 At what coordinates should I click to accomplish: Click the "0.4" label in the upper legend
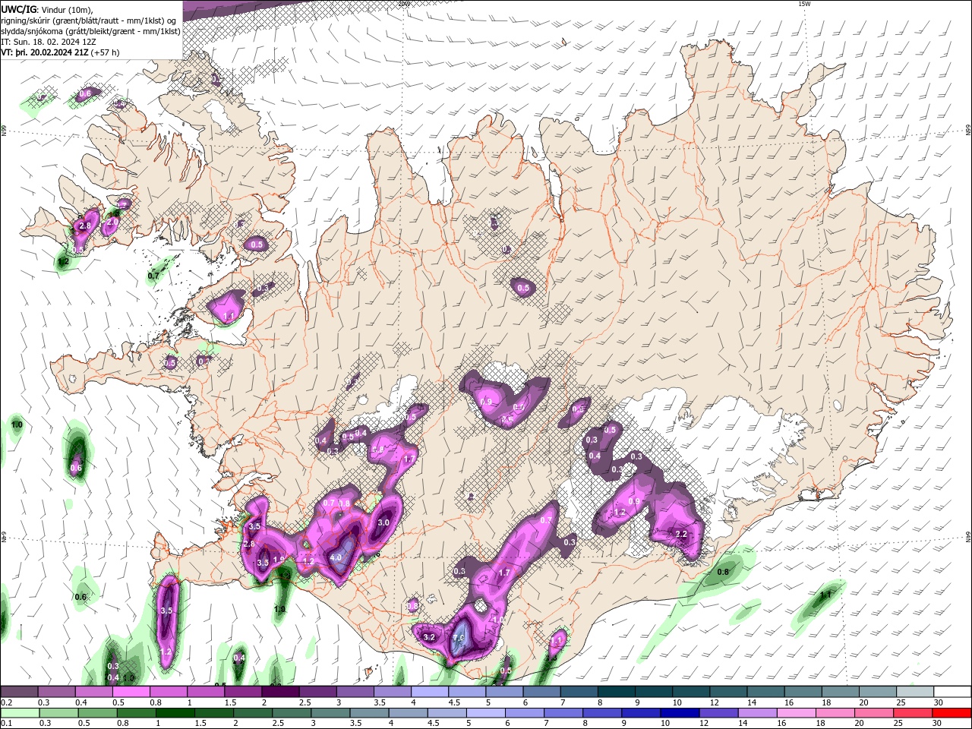(80, 702)
